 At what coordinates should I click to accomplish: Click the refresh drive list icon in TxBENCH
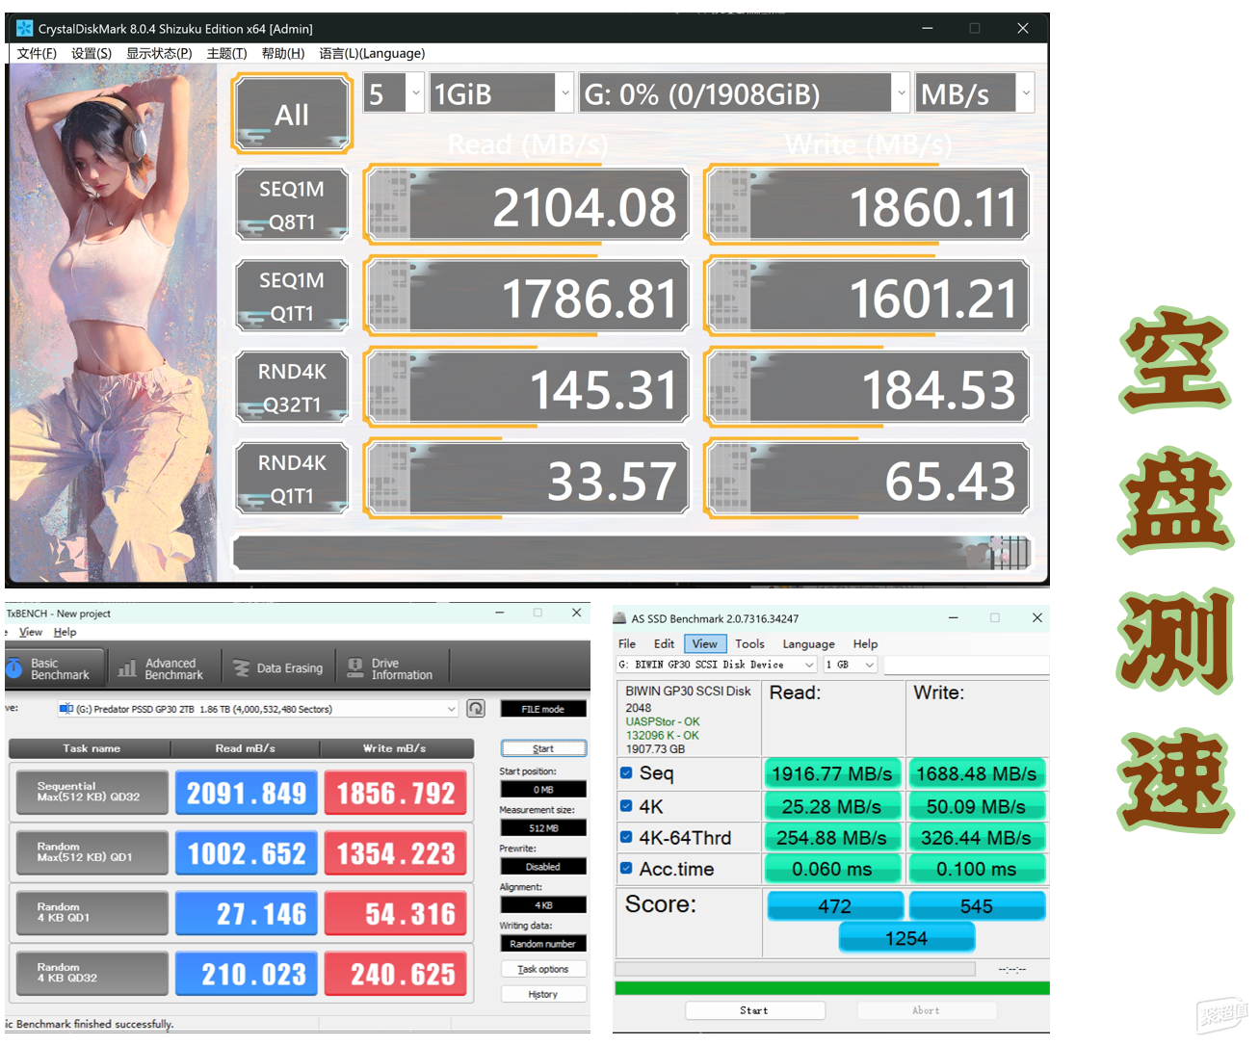coord(476,709)
